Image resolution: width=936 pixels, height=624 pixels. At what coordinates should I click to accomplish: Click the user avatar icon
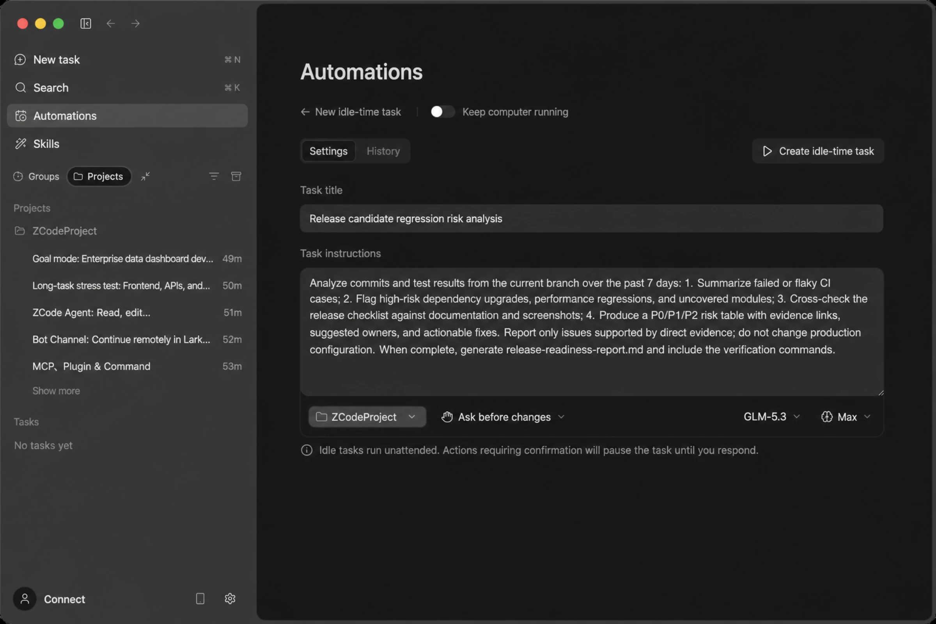(25, 599)
